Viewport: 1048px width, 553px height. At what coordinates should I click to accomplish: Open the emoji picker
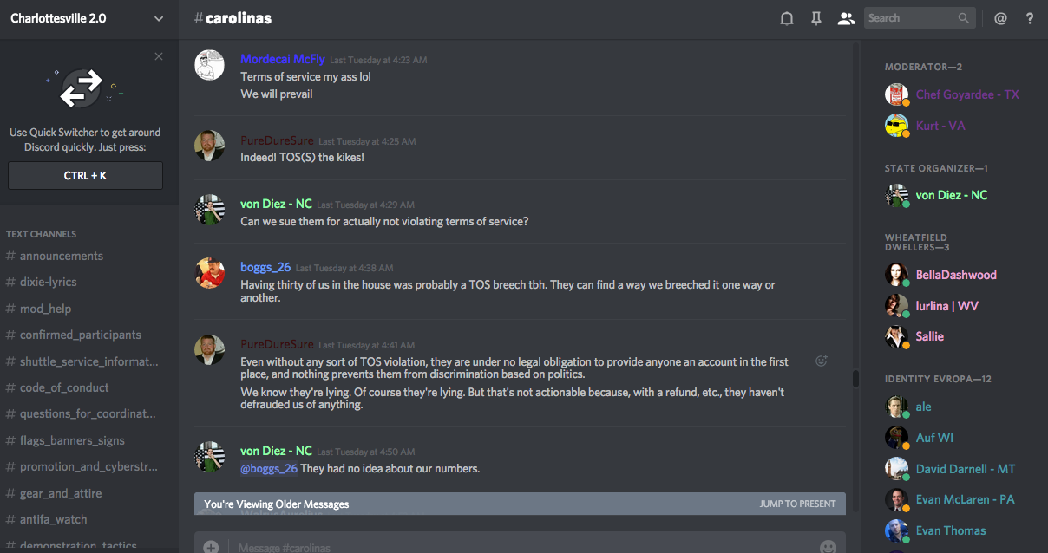[x=828, y=547]
